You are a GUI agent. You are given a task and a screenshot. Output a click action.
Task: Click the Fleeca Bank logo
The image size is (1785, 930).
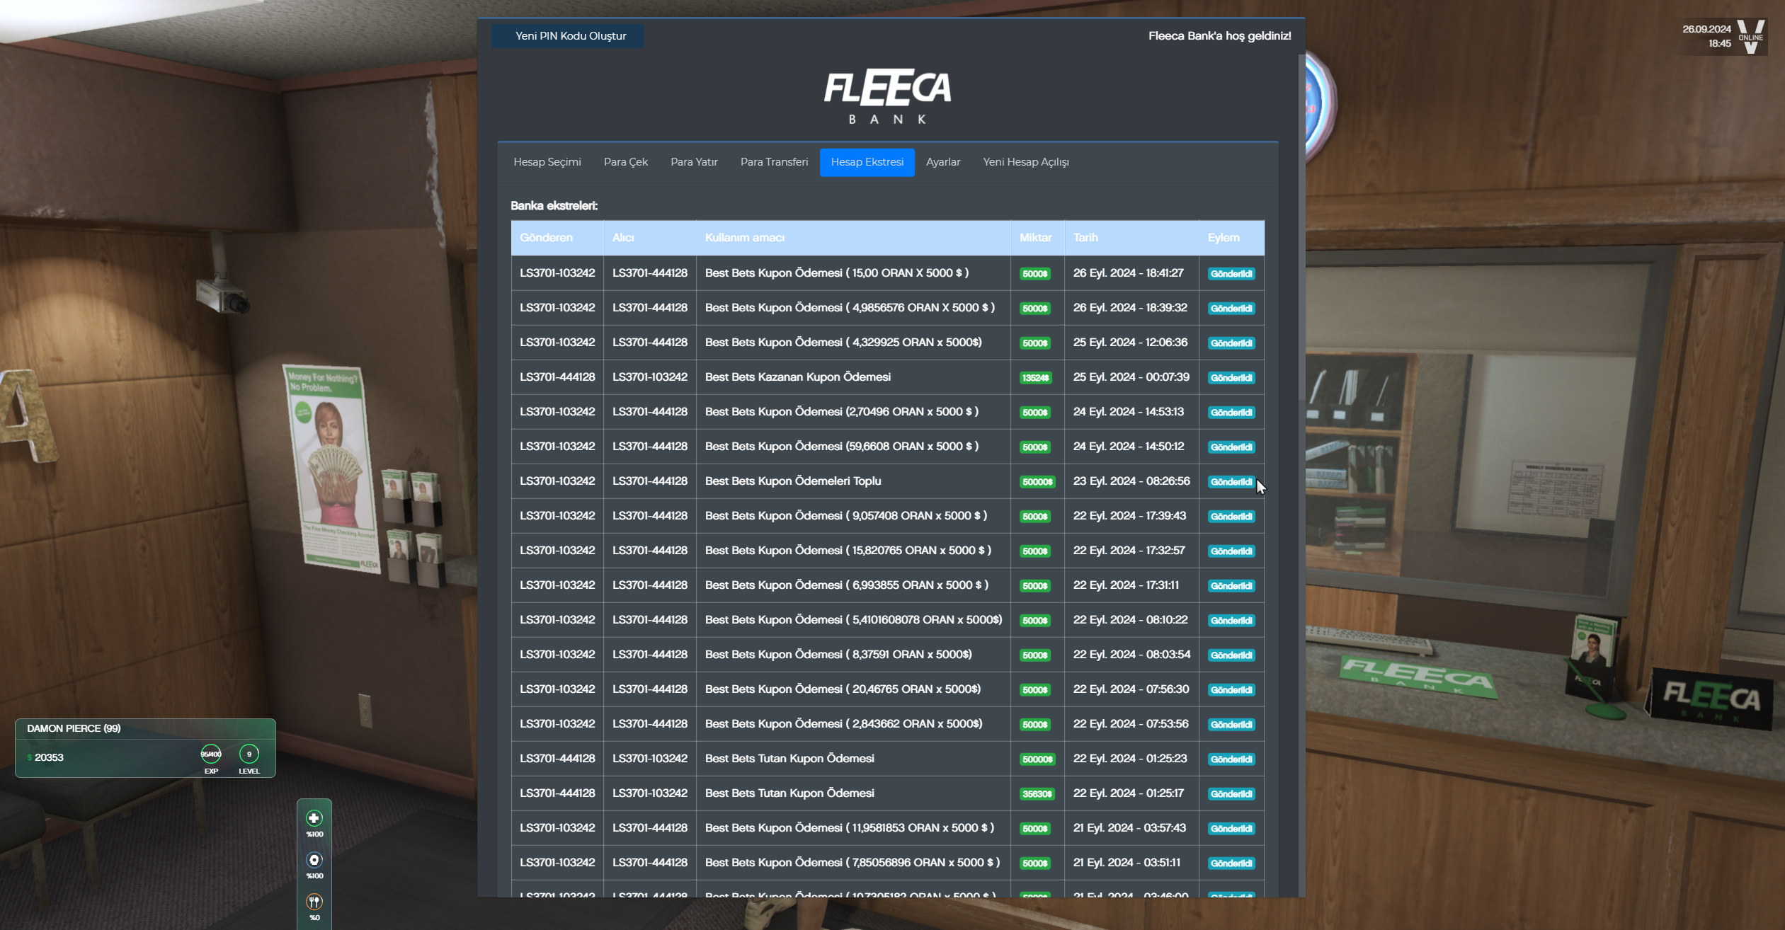pyautogui.click(x=887, y=96)
